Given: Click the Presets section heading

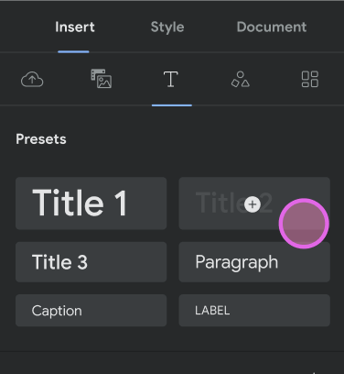Looking at the screenshot, I should click(x=41, y=139).
